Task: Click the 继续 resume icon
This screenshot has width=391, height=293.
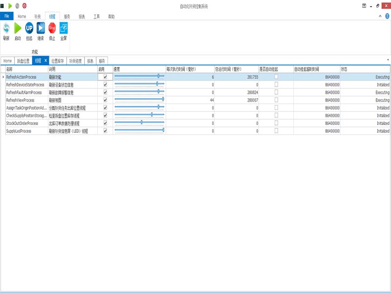Action: coord(41,28)
